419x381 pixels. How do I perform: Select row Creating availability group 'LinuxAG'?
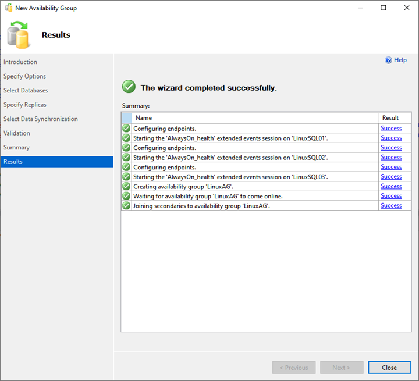point(266,186)
